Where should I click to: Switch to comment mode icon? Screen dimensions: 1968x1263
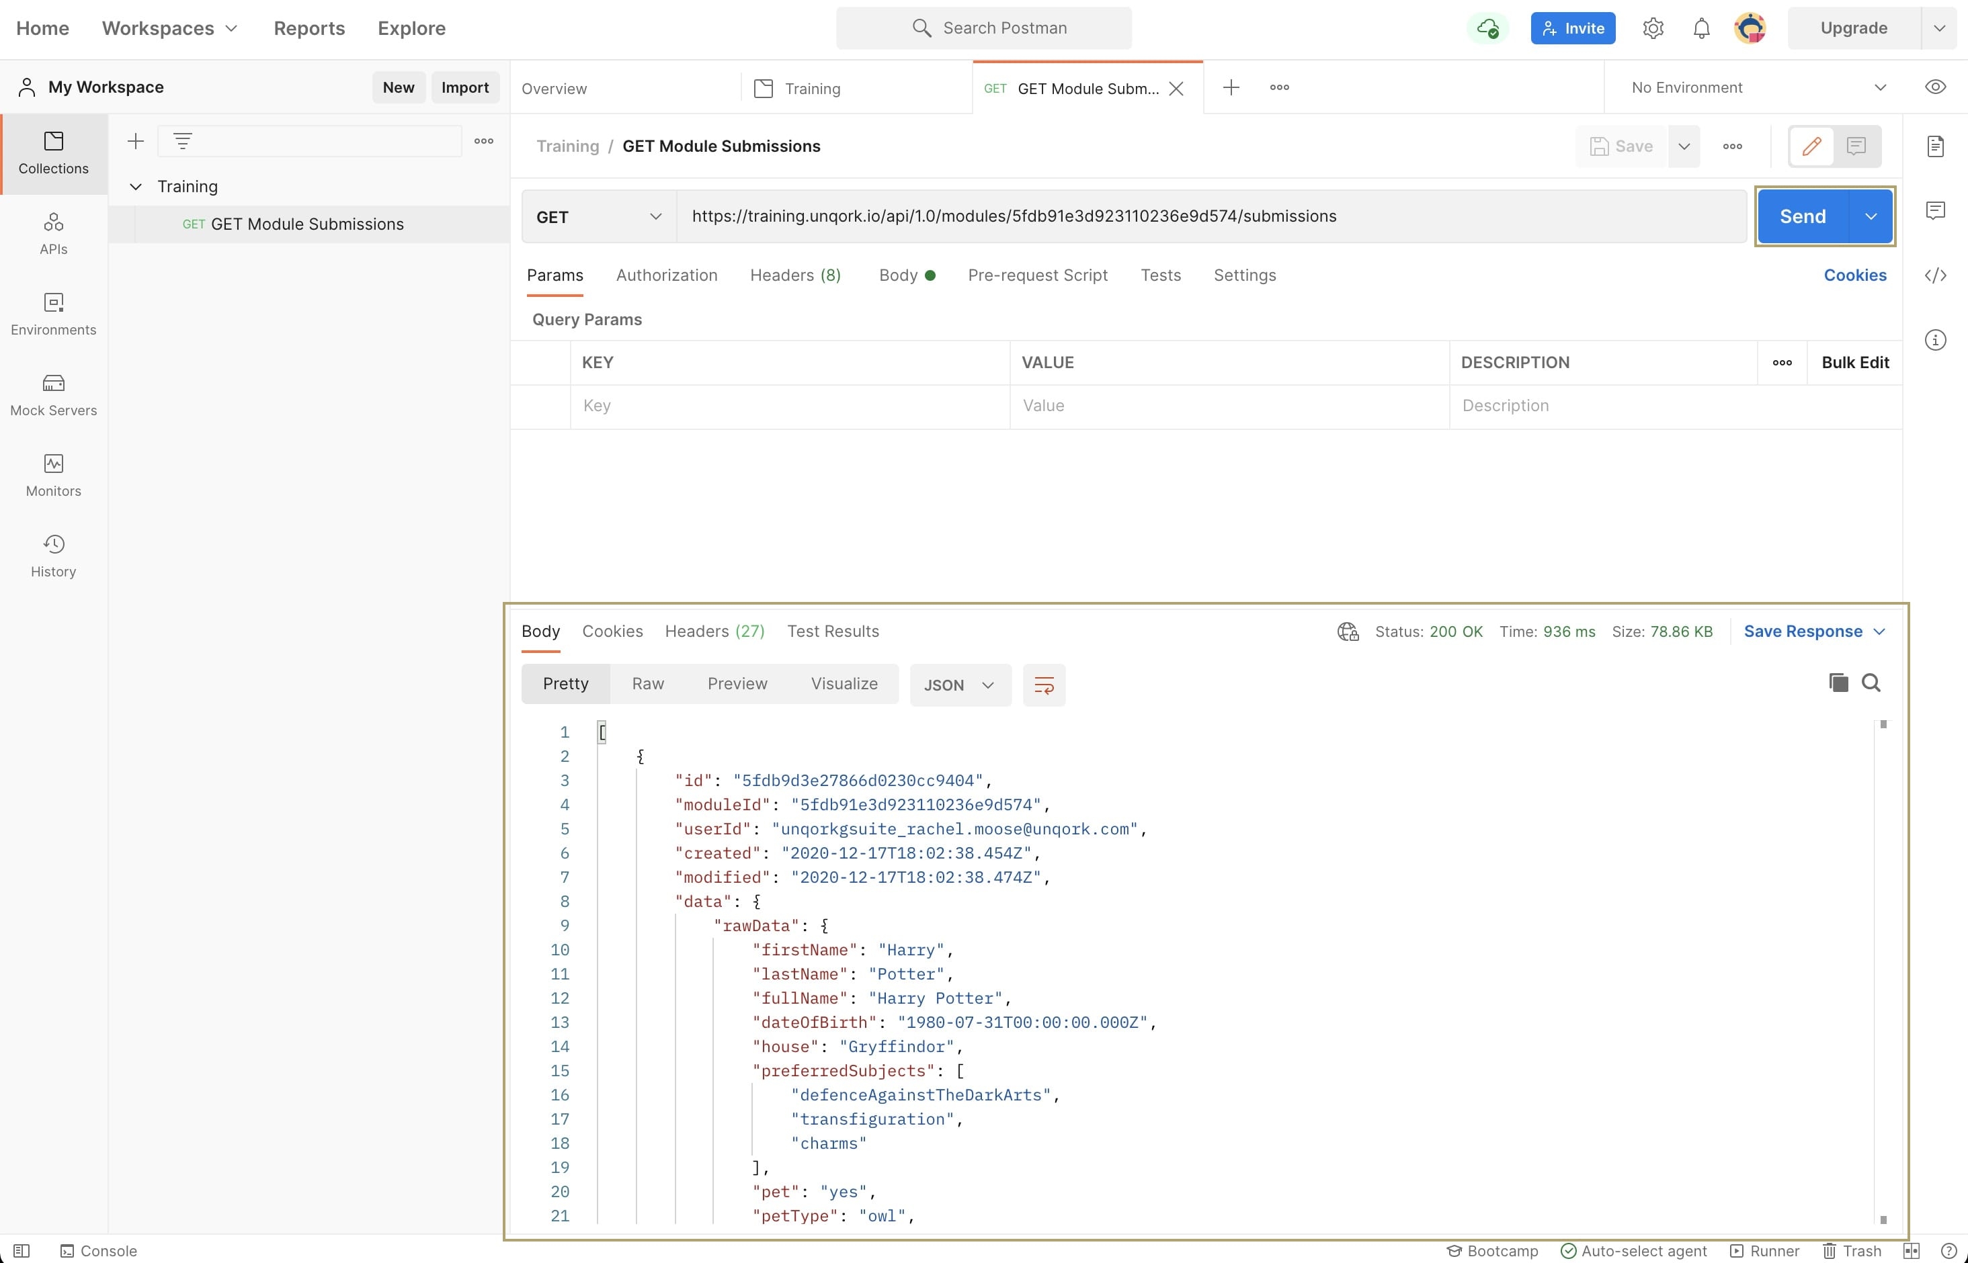(x=1856, y=146)
